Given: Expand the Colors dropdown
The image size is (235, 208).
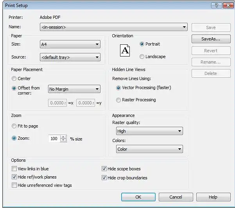Looking at the screenshot, I should click(x=149, y=149).
